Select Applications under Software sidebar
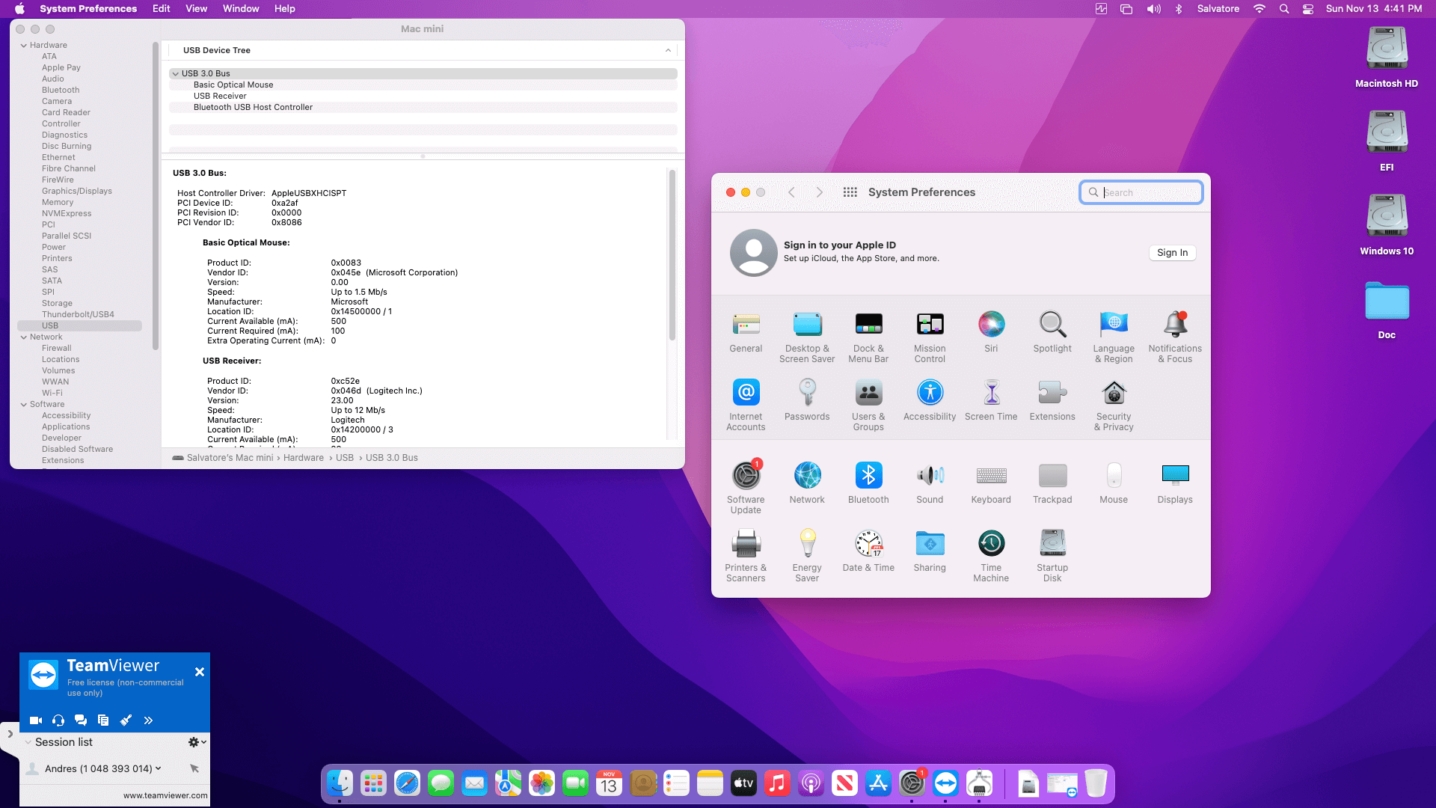The width and height of the screenshot is (1436, 808). click(66, 427)
